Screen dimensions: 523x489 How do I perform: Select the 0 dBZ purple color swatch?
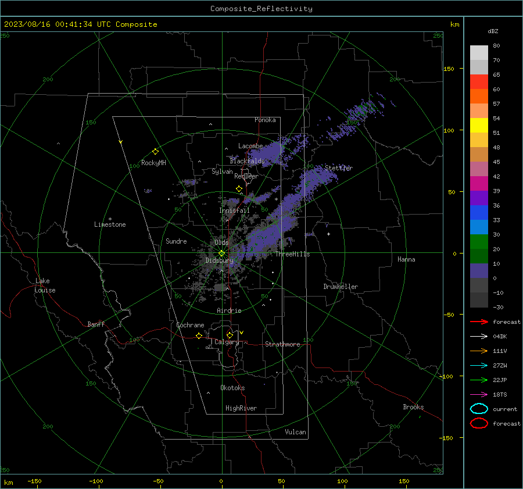point(479,270)
